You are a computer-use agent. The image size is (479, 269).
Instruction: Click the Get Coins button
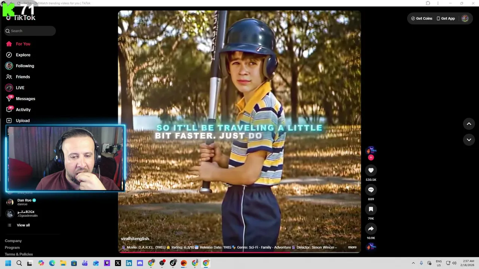click(422, 18)
